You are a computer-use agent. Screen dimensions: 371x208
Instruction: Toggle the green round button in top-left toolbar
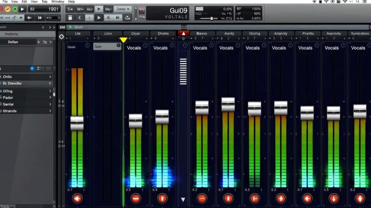15,9
